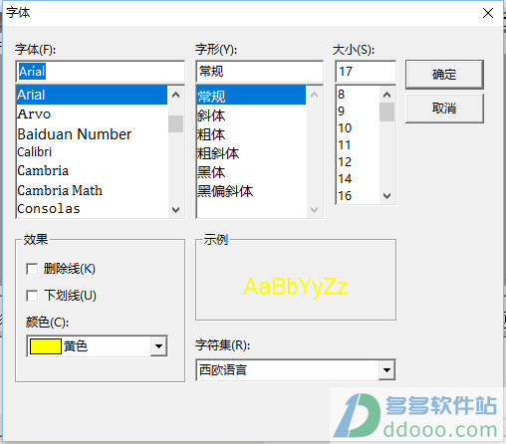Focus the 字体 name input field
The height and width of the screenshot is (444, 506).
101,72
